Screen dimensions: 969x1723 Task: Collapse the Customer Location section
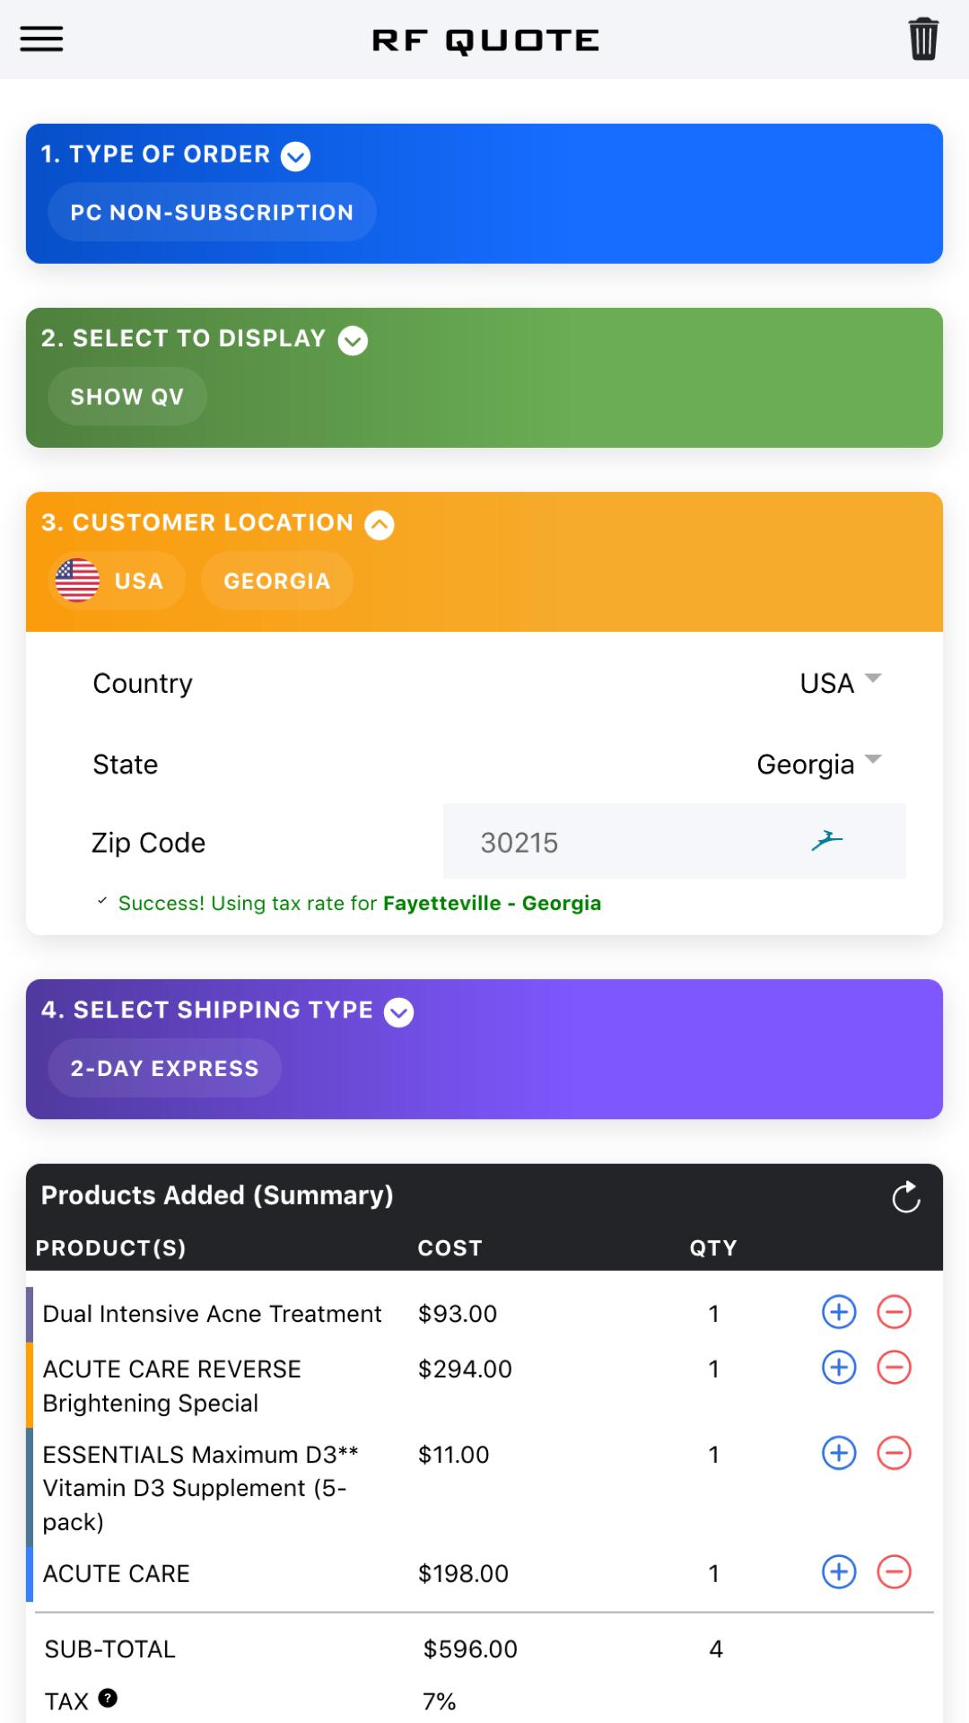point(380,525)
